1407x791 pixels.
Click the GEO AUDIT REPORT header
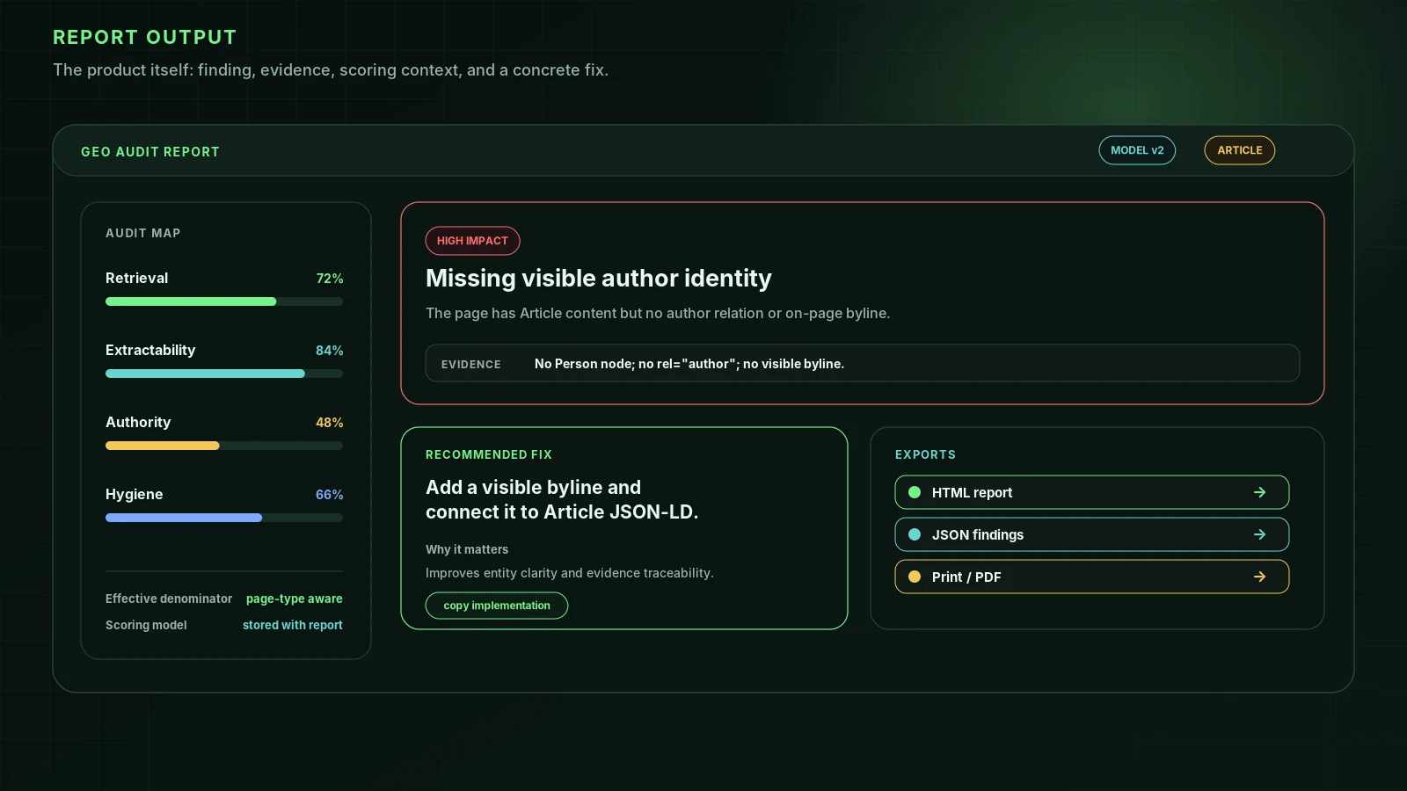click(x=150, y=152)
